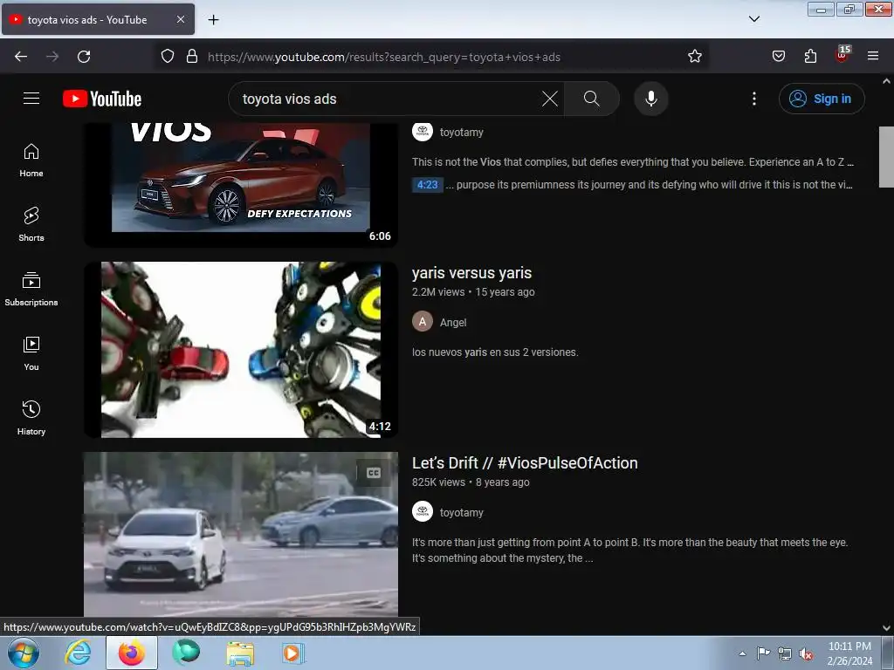Open You in the sidebar
This screenshot has height=670, width=894.
pos(31,353)
